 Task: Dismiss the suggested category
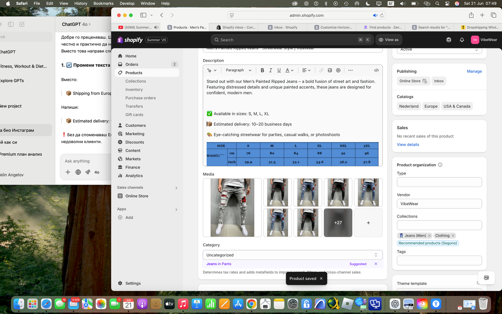coord(376,264)
